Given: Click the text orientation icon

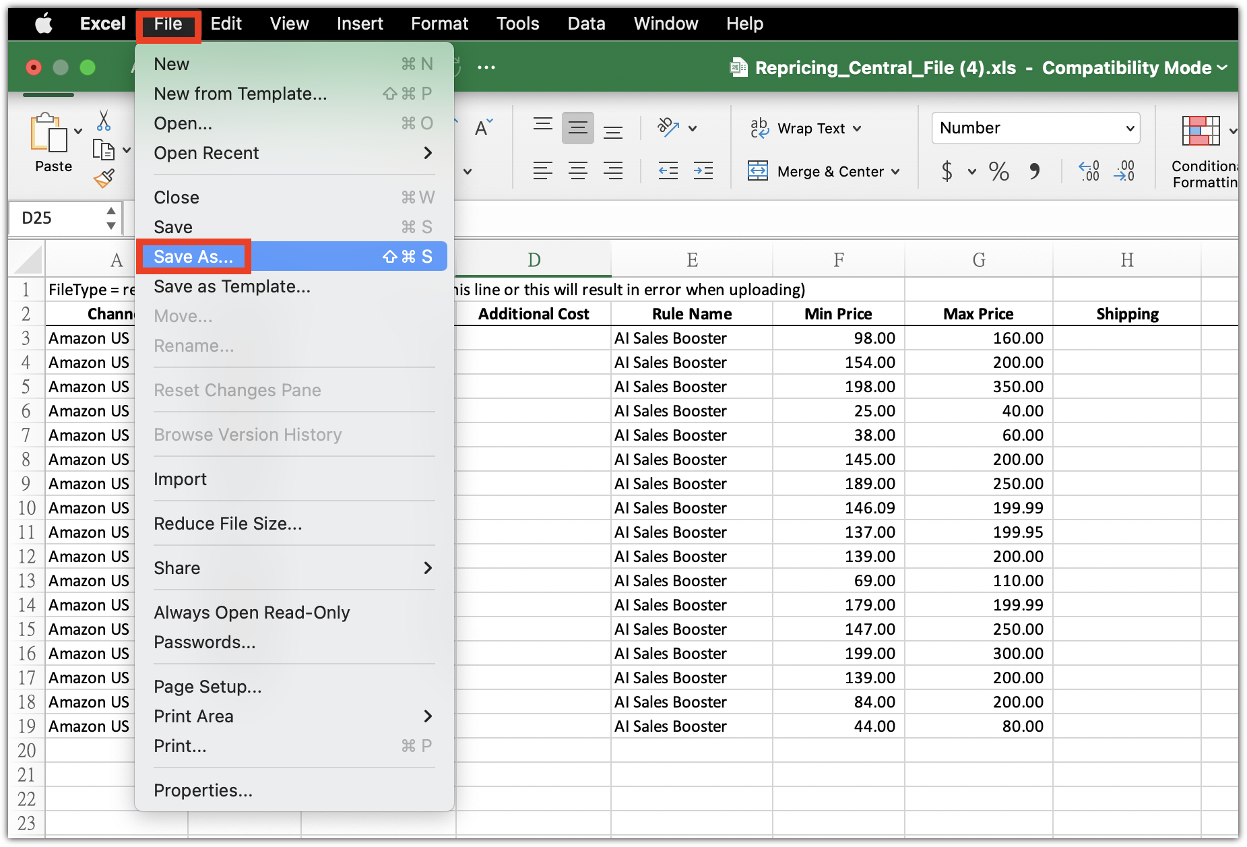Looking at the screenshot, I should (x=668, y=127).
